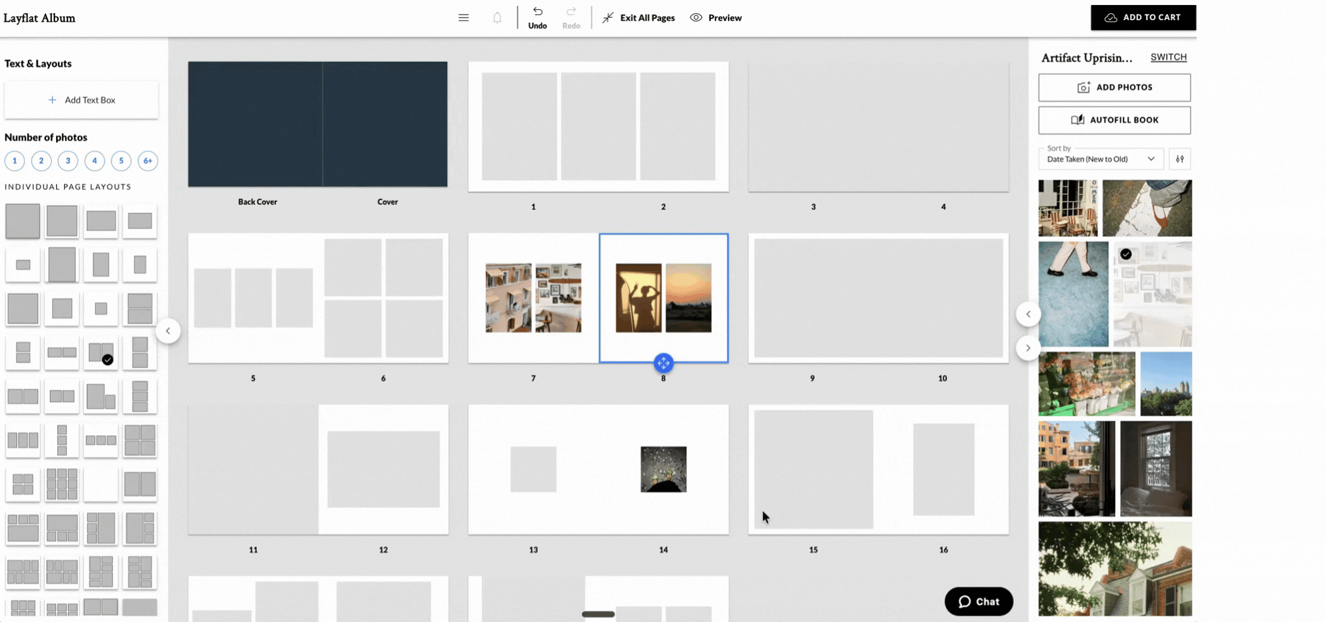Click the notifications bell icon
Screen dimensions: 1326x622
coord(497,17)
